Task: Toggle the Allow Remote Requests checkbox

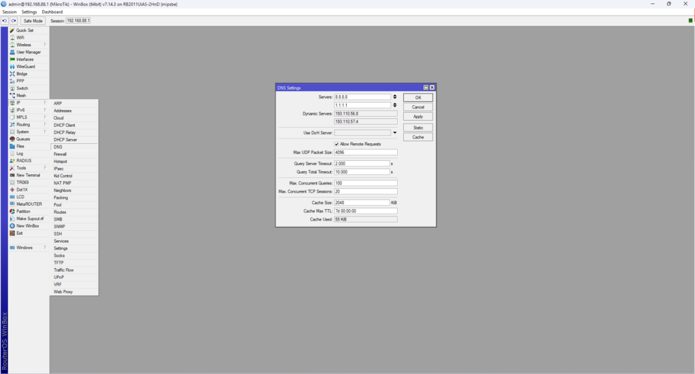Action: coord(337,144)
